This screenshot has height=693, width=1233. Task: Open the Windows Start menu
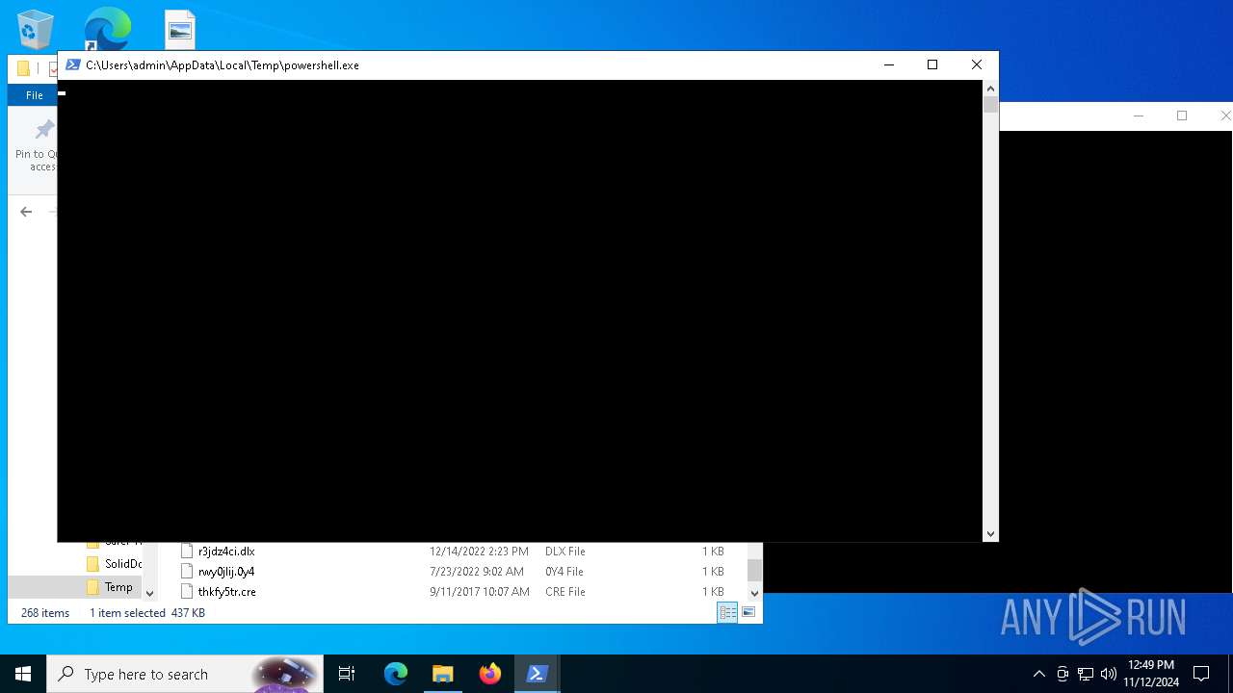click(x=23, y=674)
